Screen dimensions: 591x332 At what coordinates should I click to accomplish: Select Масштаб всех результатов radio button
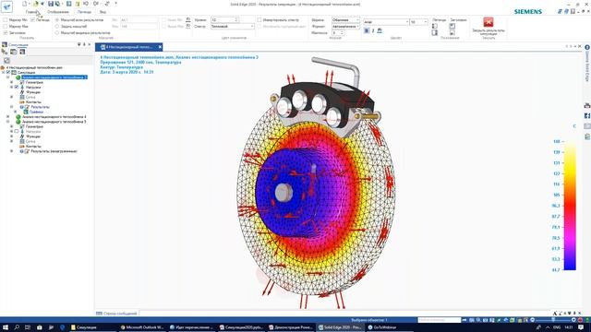click(x=57, y=20)
